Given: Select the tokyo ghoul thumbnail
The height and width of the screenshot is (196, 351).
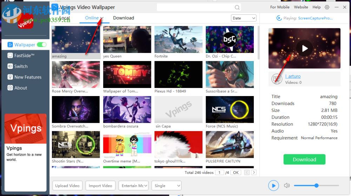Looking at the screenshot, I should click(x=178, y=144).
